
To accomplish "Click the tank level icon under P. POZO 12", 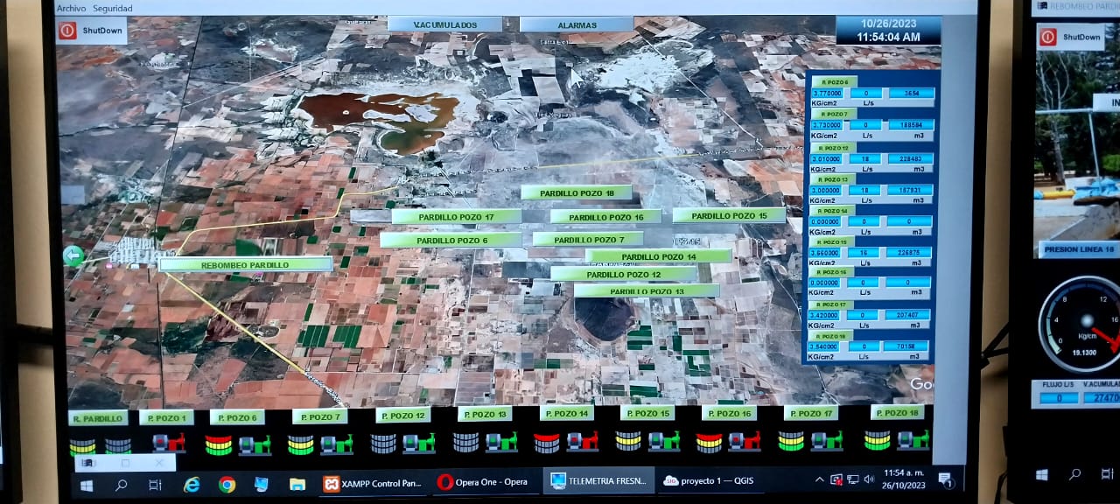I will coord(383,444).
